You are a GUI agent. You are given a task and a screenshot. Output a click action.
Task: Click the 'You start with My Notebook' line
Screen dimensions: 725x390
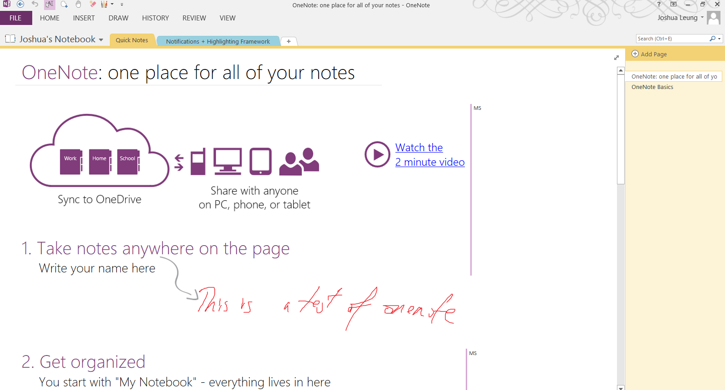point(185,382)
